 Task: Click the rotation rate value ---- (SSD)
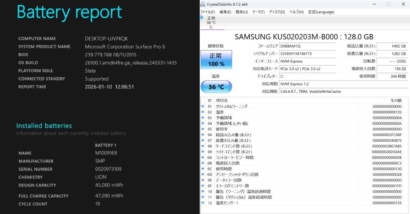click(392, 61)
